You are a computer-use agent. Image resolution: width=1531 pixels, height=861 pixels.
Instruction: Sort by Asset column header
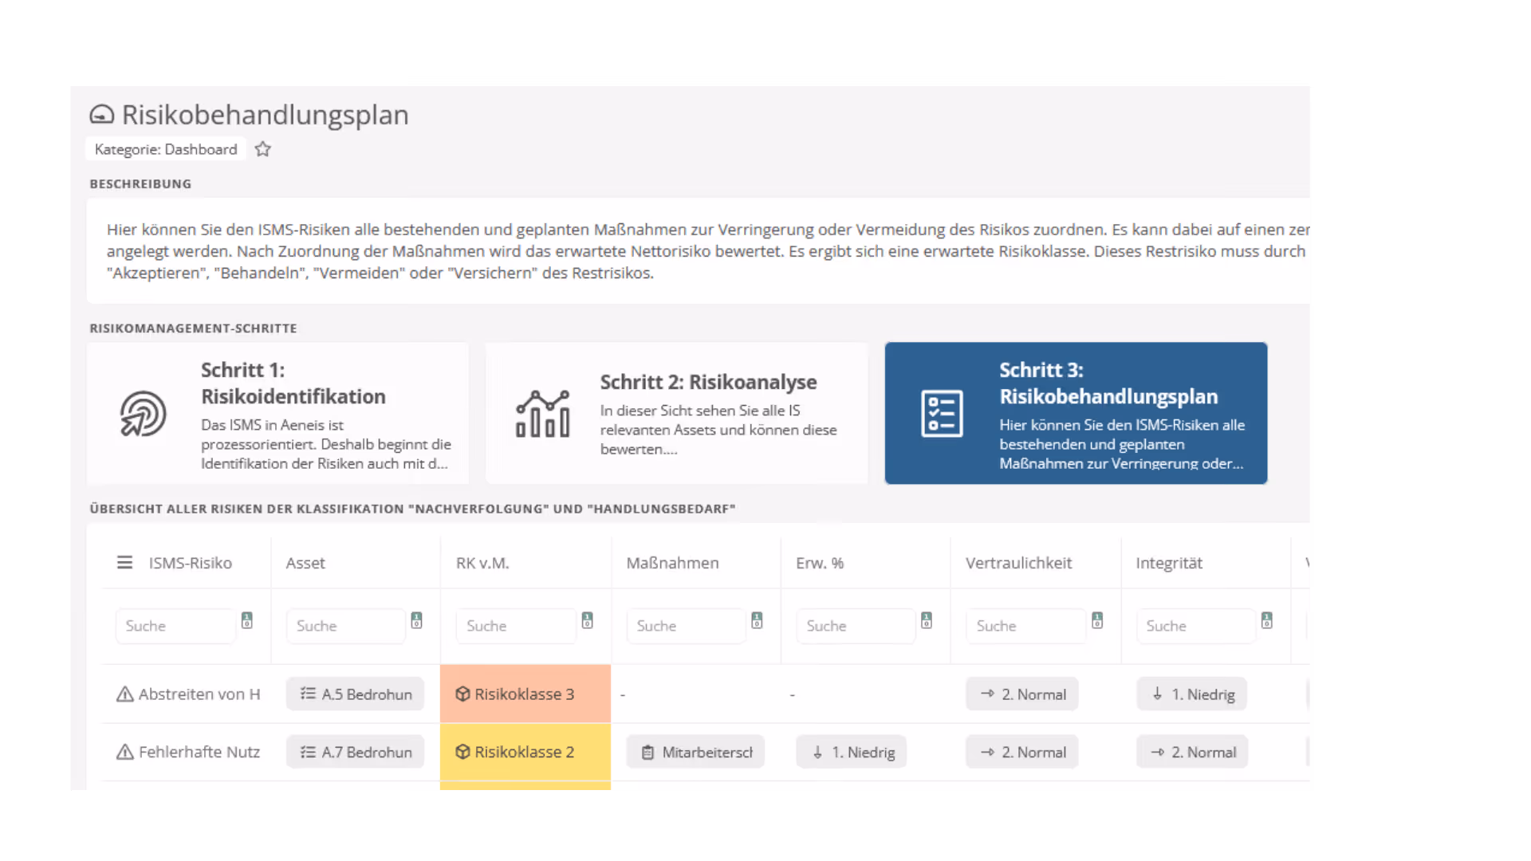[x=305, y=563]
